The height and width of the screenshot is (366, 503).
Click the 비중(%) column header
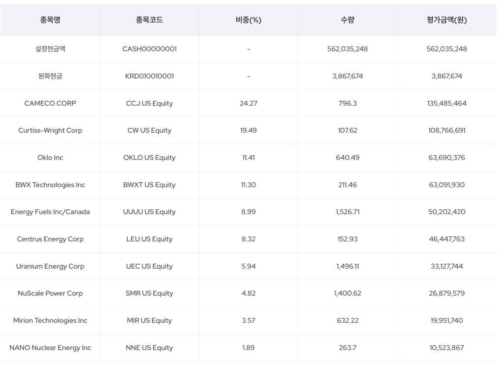(248, 20)
